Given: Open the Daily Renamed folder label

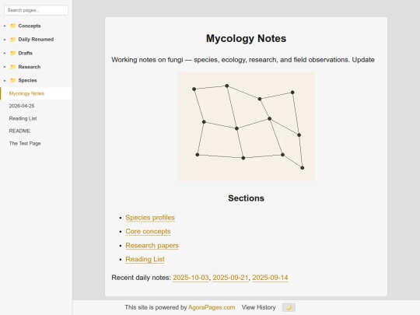Looking at the screenshot, I should [x=36, y=40].
